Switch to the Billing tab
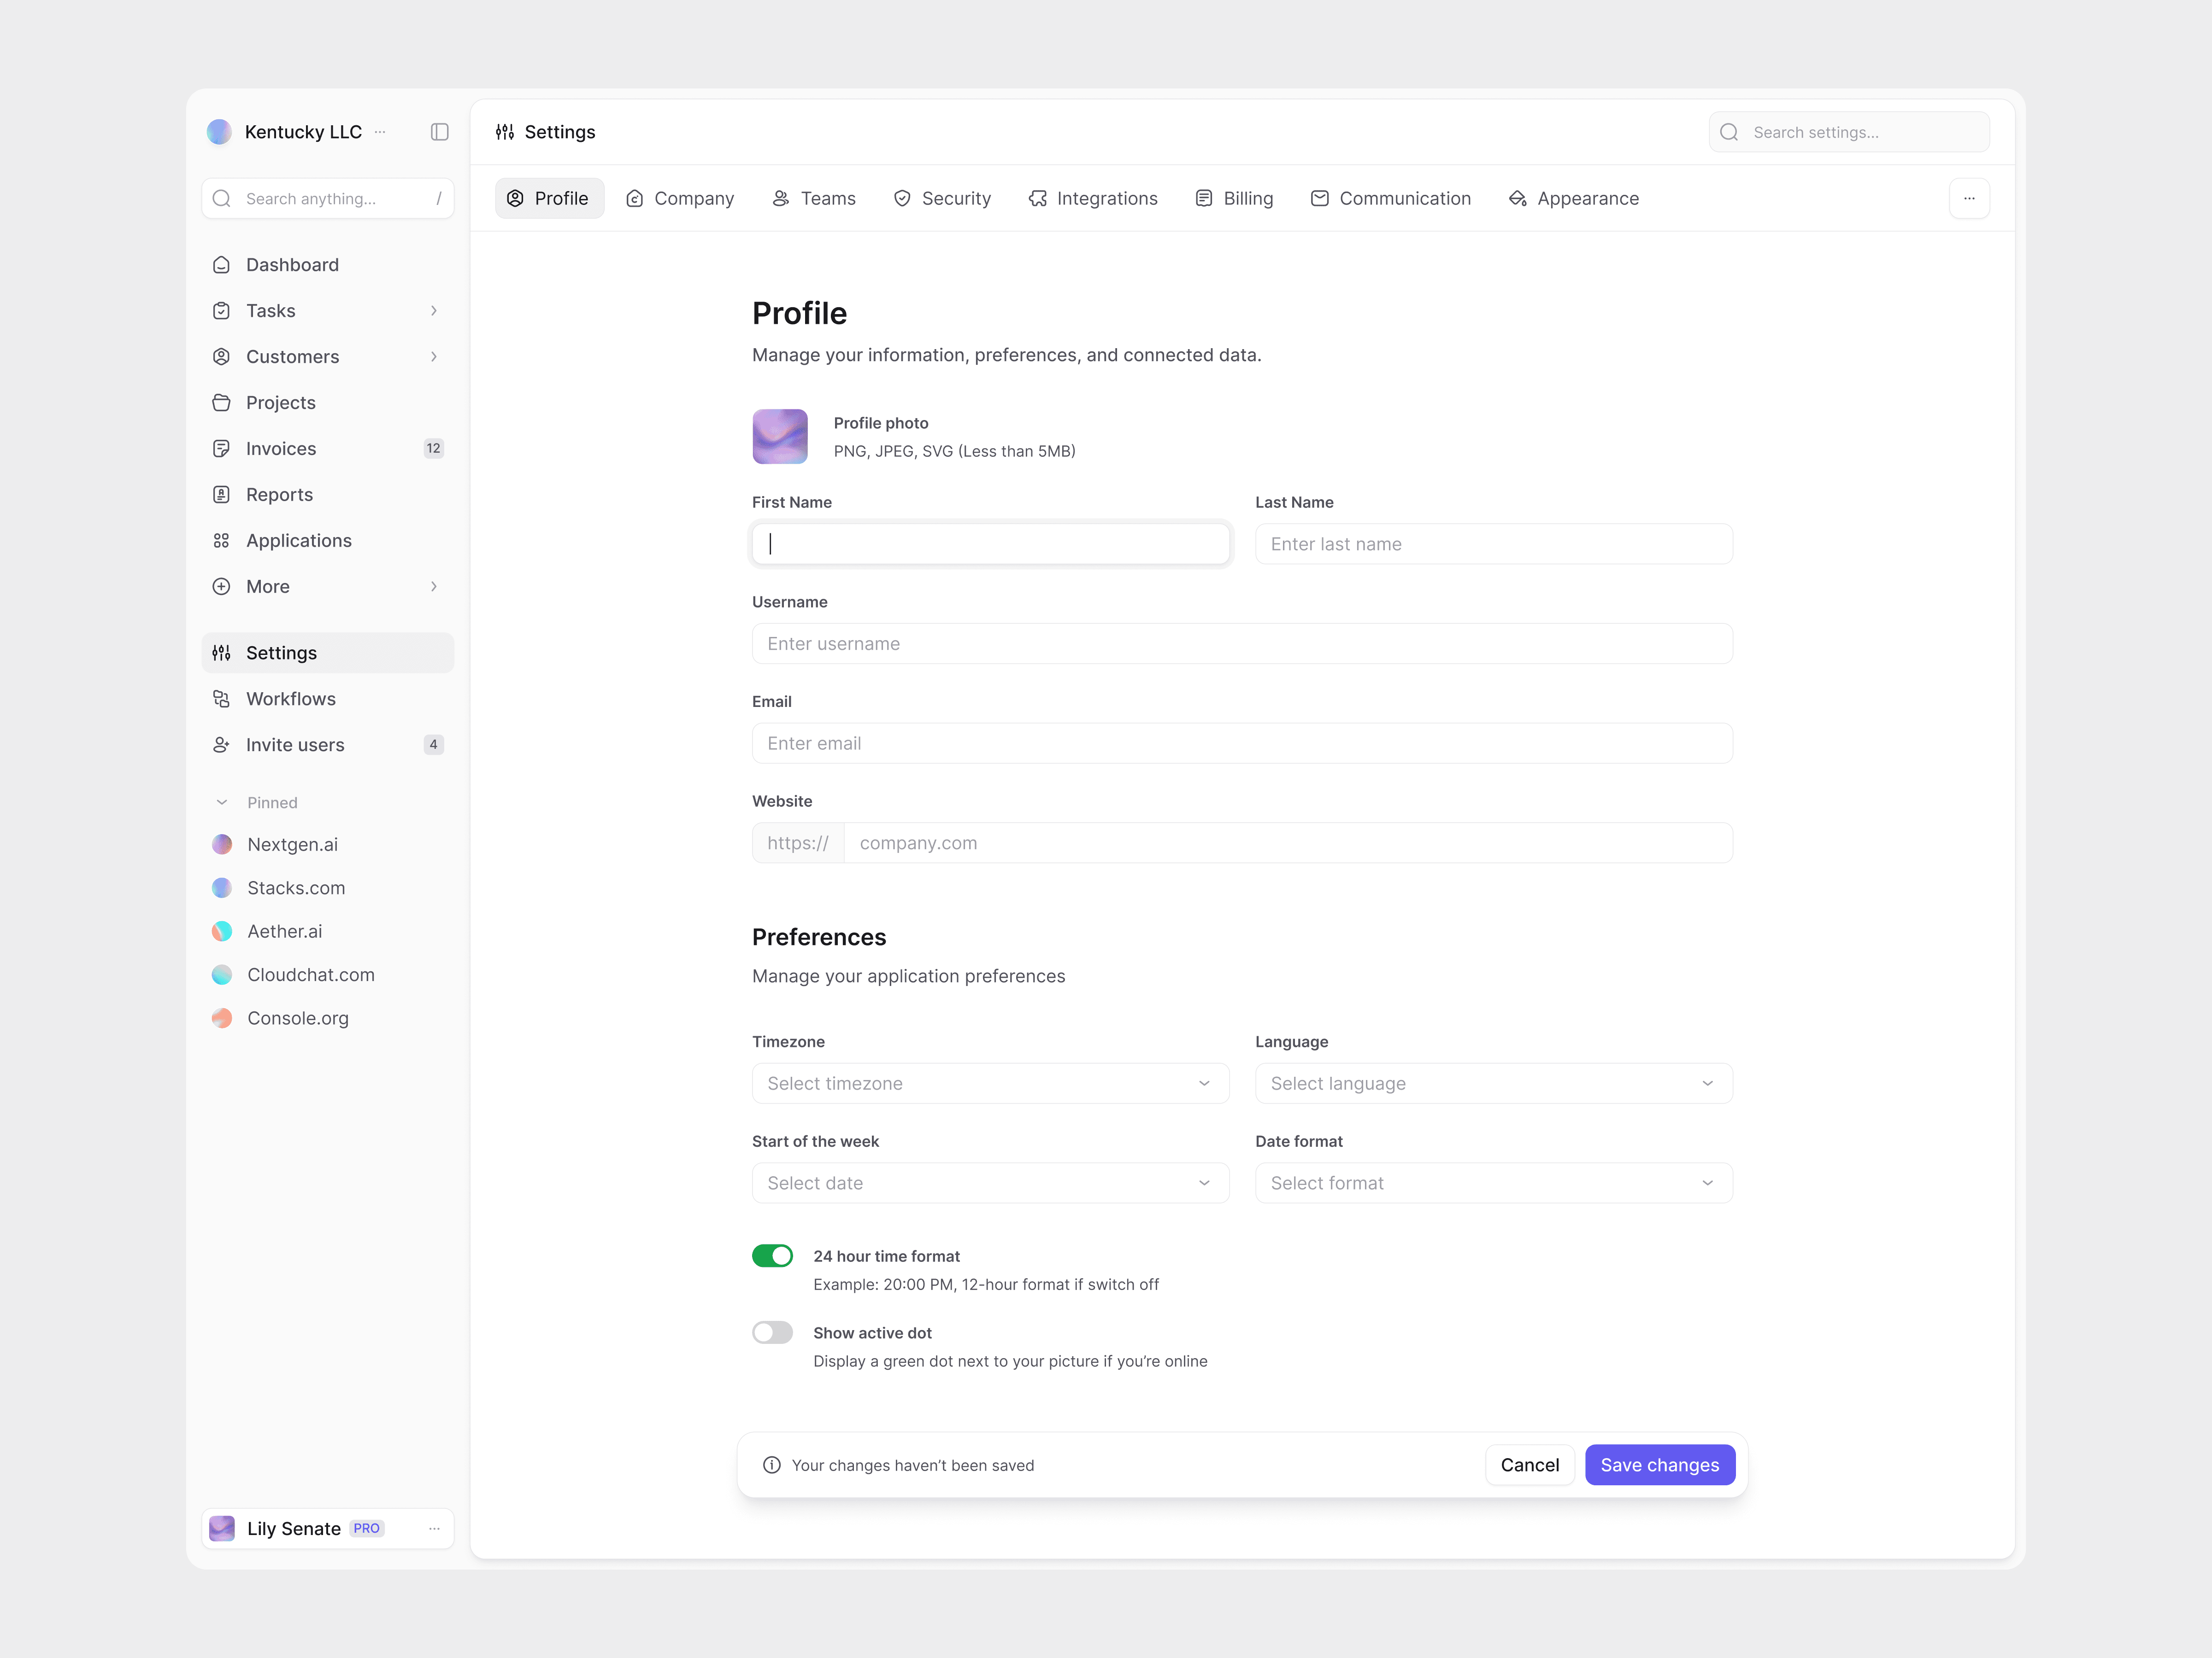Image resolution: width=2212 pixels, height=1658 pixels. coord(1235,198)
